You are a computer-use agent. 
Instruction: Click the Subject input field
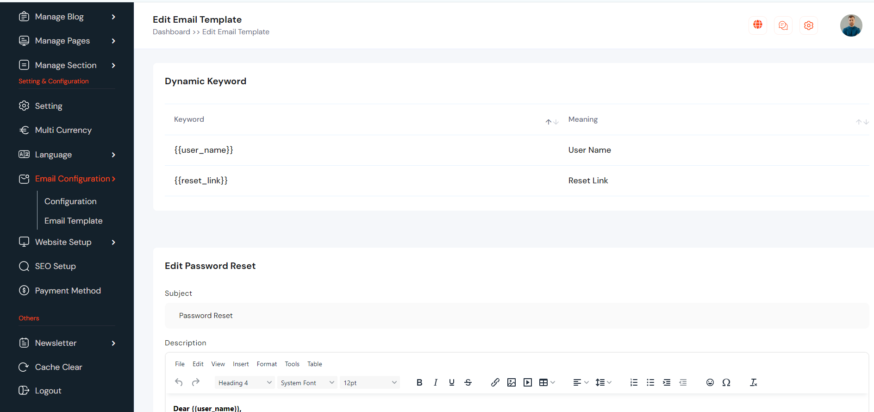tap(516, 316)
